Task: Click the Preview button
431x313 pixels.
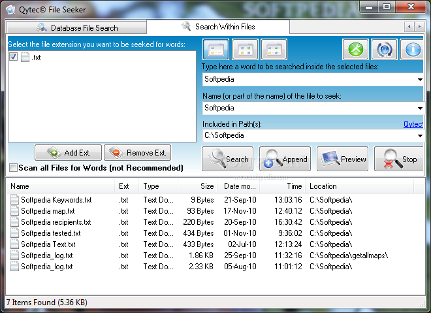Action: tap(342, 159)
